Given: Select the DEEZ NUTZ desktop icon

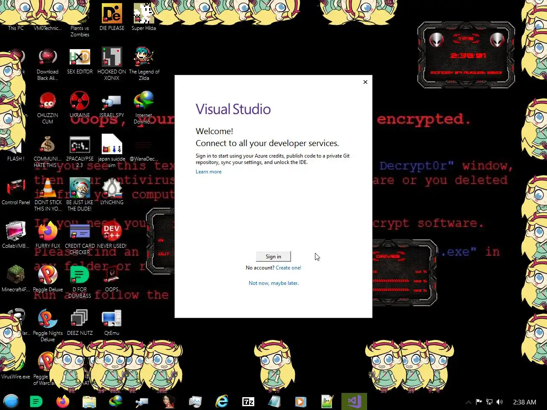Looking at the screenshot, I should click(x=80, y=322).
